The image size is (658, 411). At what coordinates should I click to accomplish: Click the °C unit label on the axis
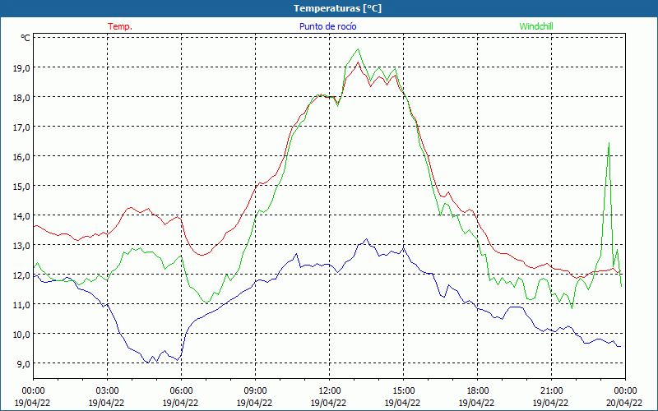(x=25, y=38)
